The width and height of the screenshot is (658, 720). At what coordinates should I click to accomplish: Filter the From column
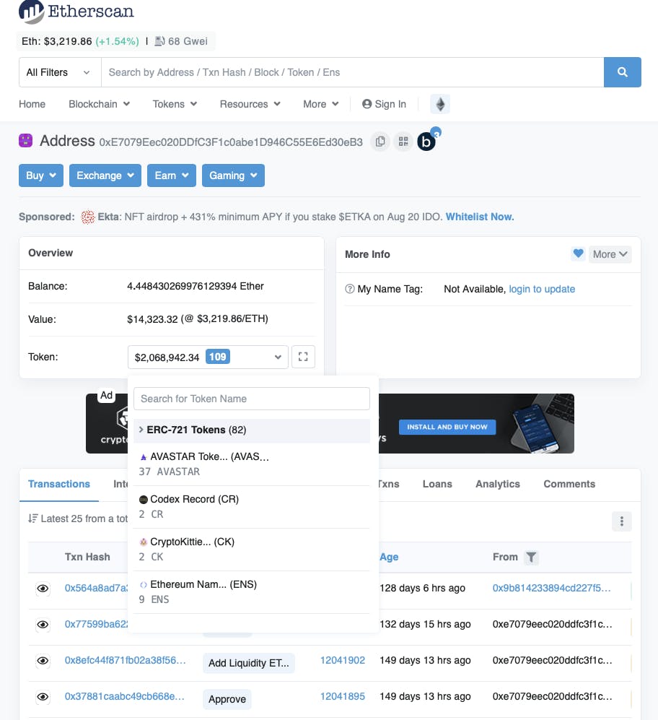coord(531,557)
